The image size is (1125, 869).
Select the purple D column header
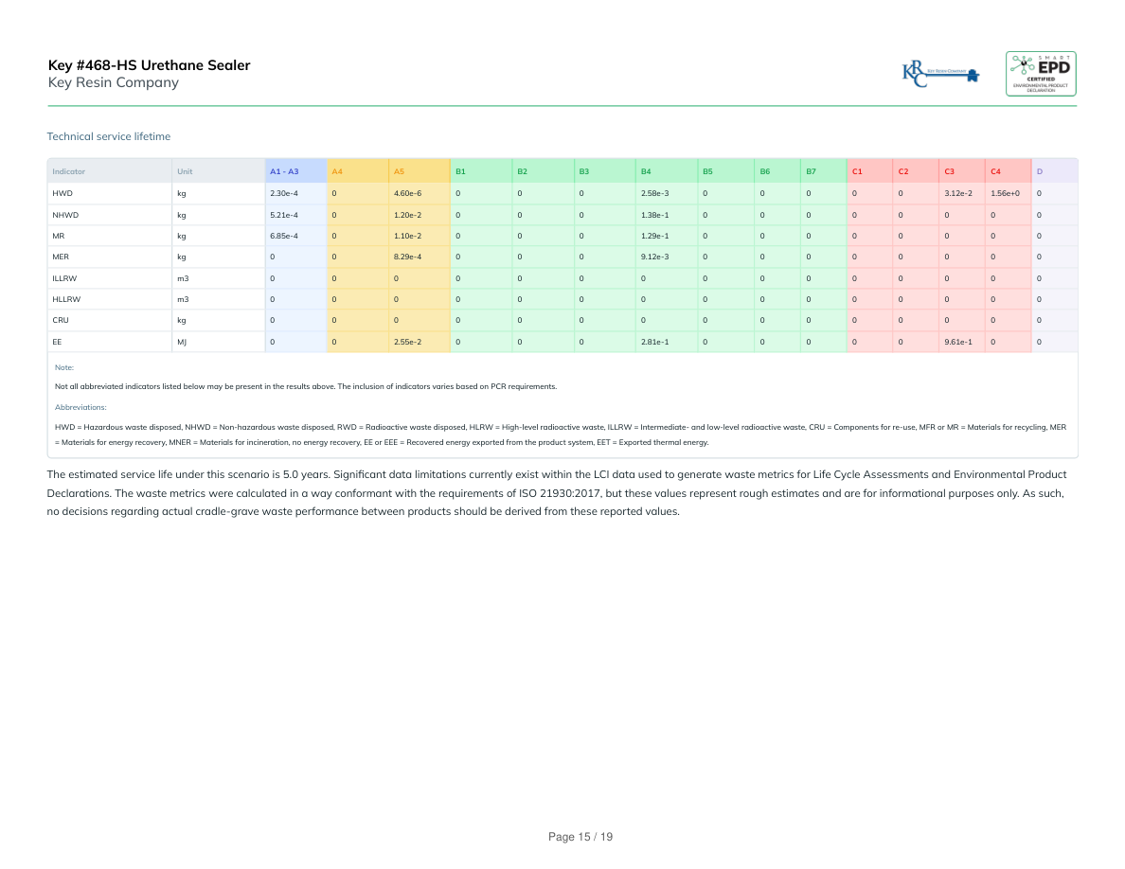pyautogui.click(x=1040, y=171)
